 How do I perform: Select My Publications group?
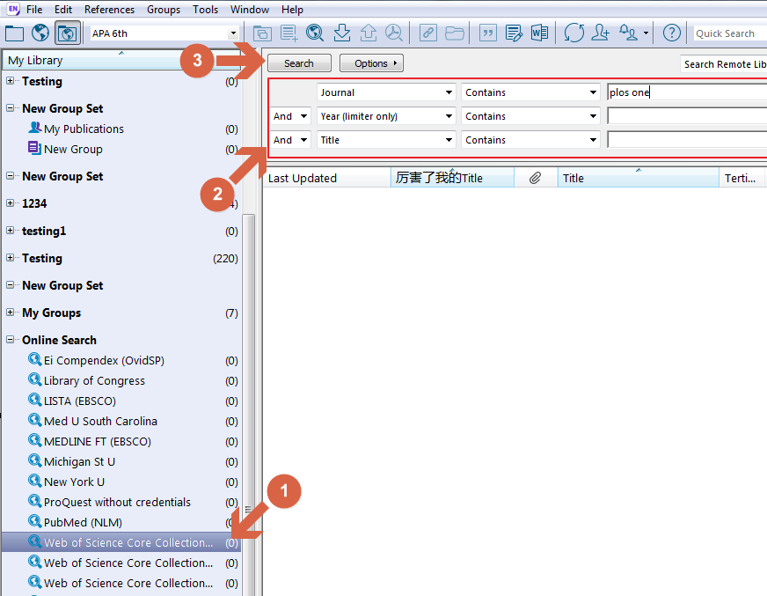[84, 129]
